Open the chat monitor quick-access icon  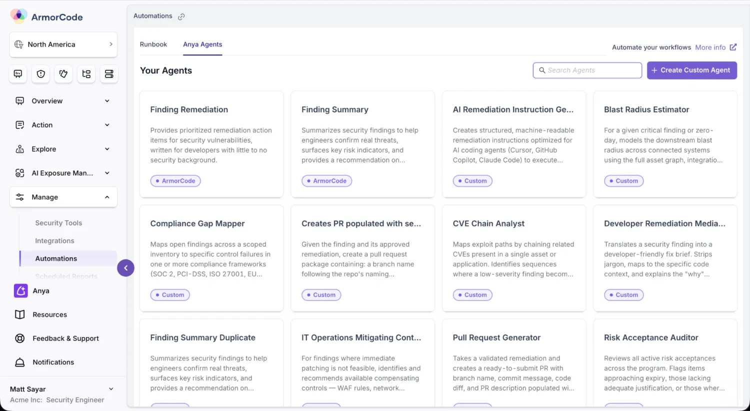[18, 74]
